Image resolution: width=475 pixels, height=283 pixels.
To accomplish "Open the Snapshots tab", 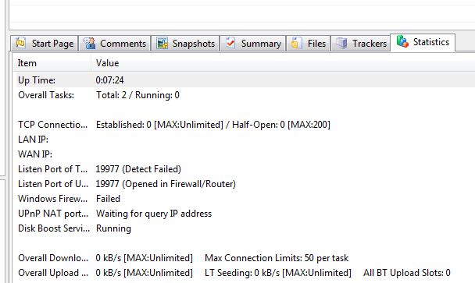I will [x=185, y=43].
